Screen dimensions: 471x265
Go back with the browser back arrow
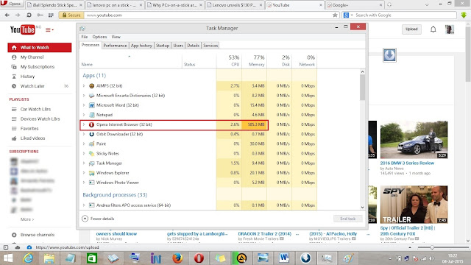7,15
